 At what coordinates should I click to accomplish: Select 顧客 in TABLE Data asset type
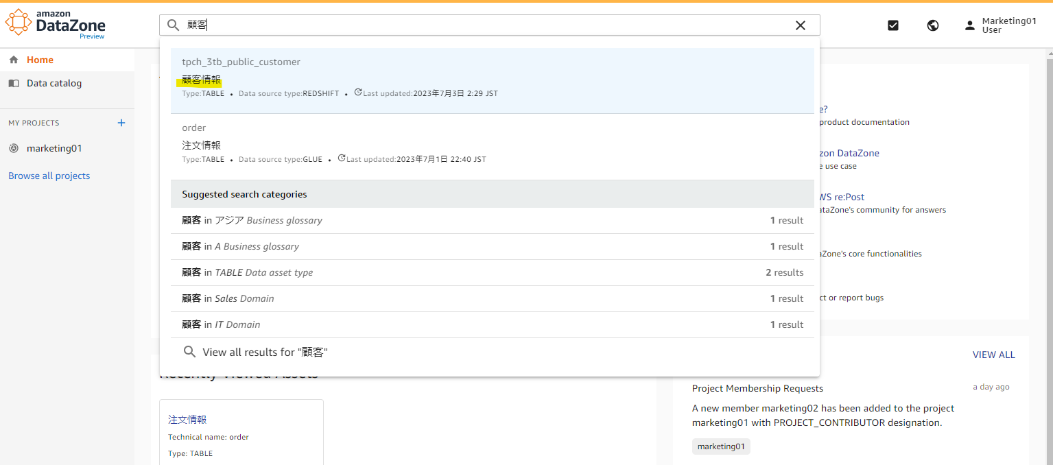pyautogui.click(x=493, y=272)
